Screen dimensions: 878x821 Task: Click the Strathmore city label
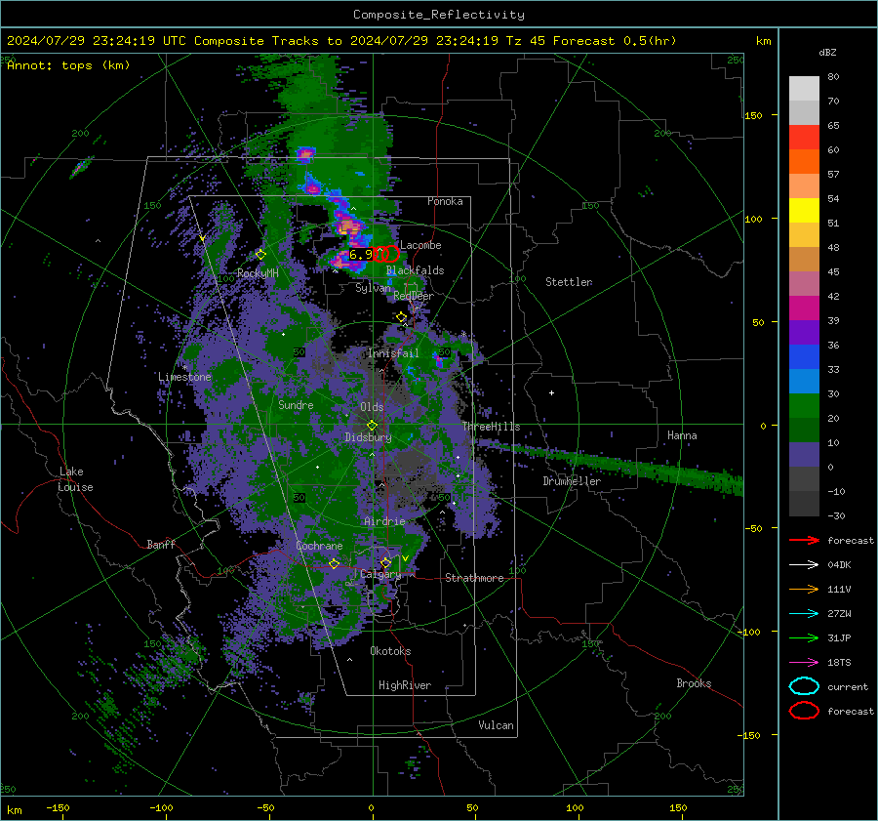point(474,578)
